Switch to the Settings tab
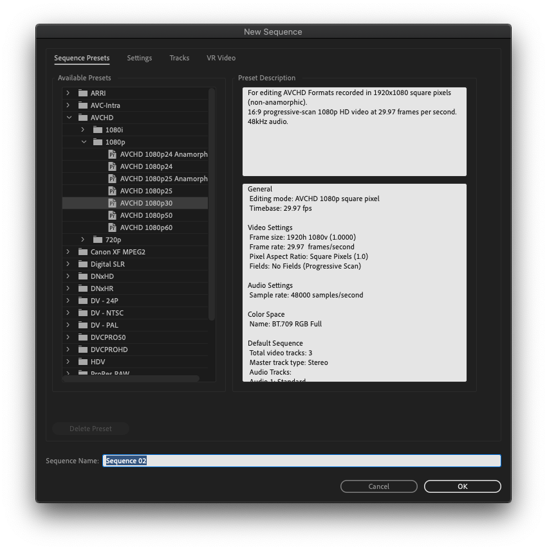Screen dimensions: 547x550 139,58
